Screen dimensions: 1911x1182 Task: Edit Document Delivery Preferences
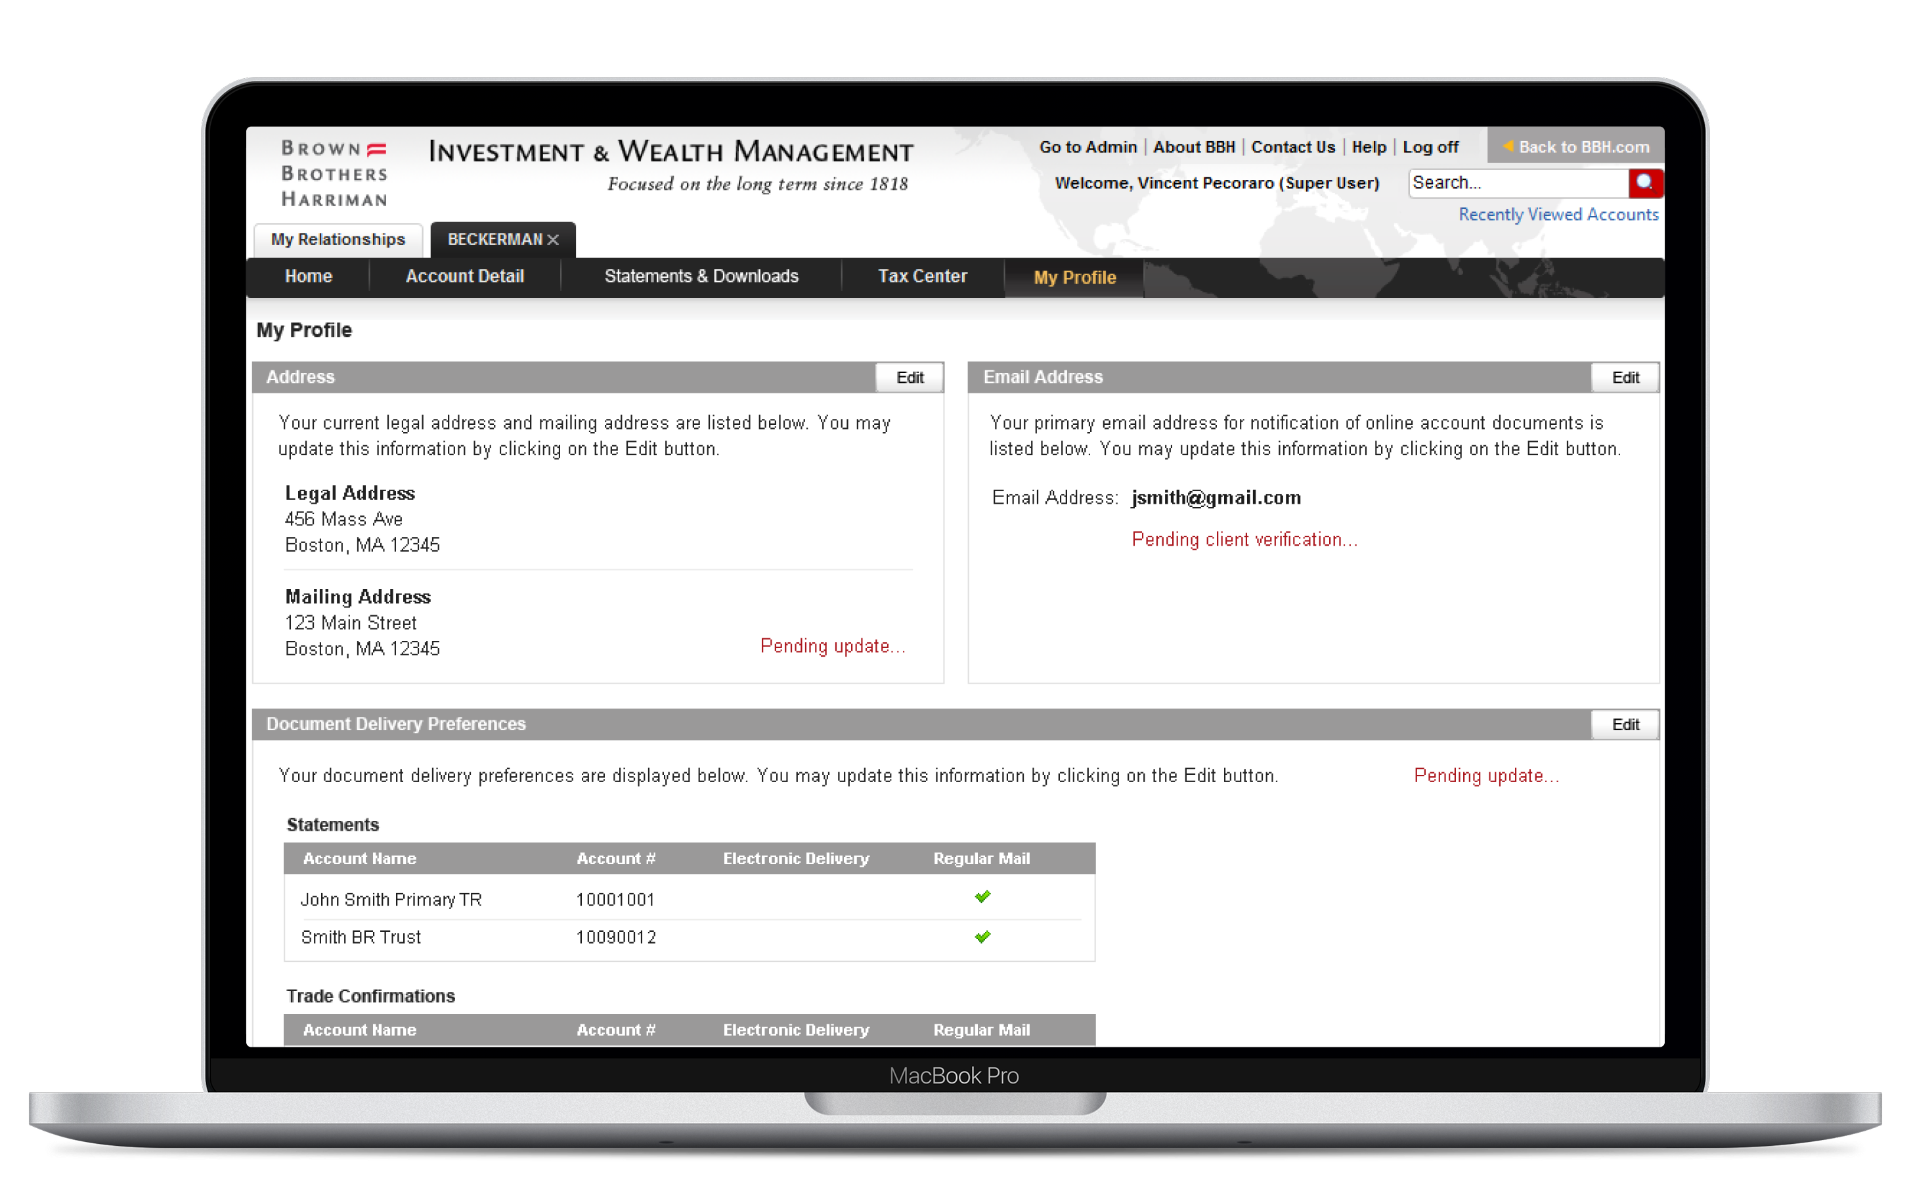pos(1625,725)
